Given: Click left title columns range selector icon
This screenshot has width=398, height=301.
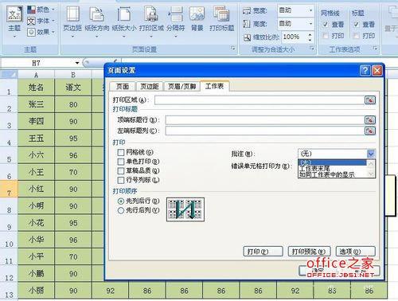Looking at the screenshot, I should point(370,131).
